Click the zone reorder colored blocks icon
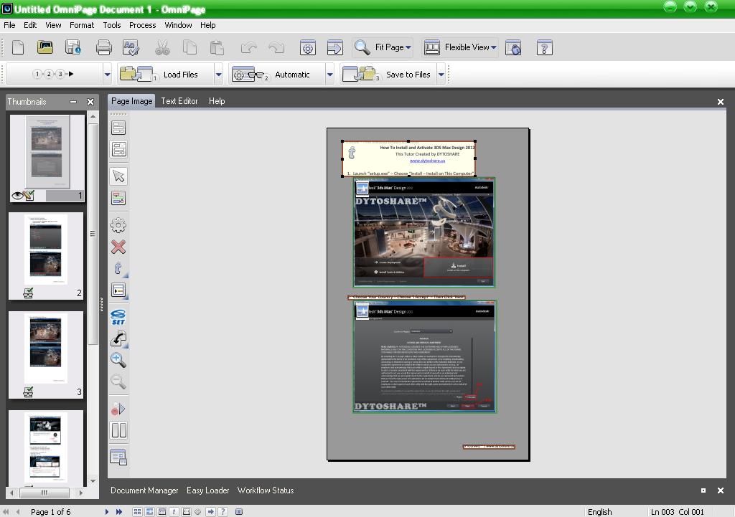Image resolution: width=735 pixels, height=517 pixels. tap(118, 198)
